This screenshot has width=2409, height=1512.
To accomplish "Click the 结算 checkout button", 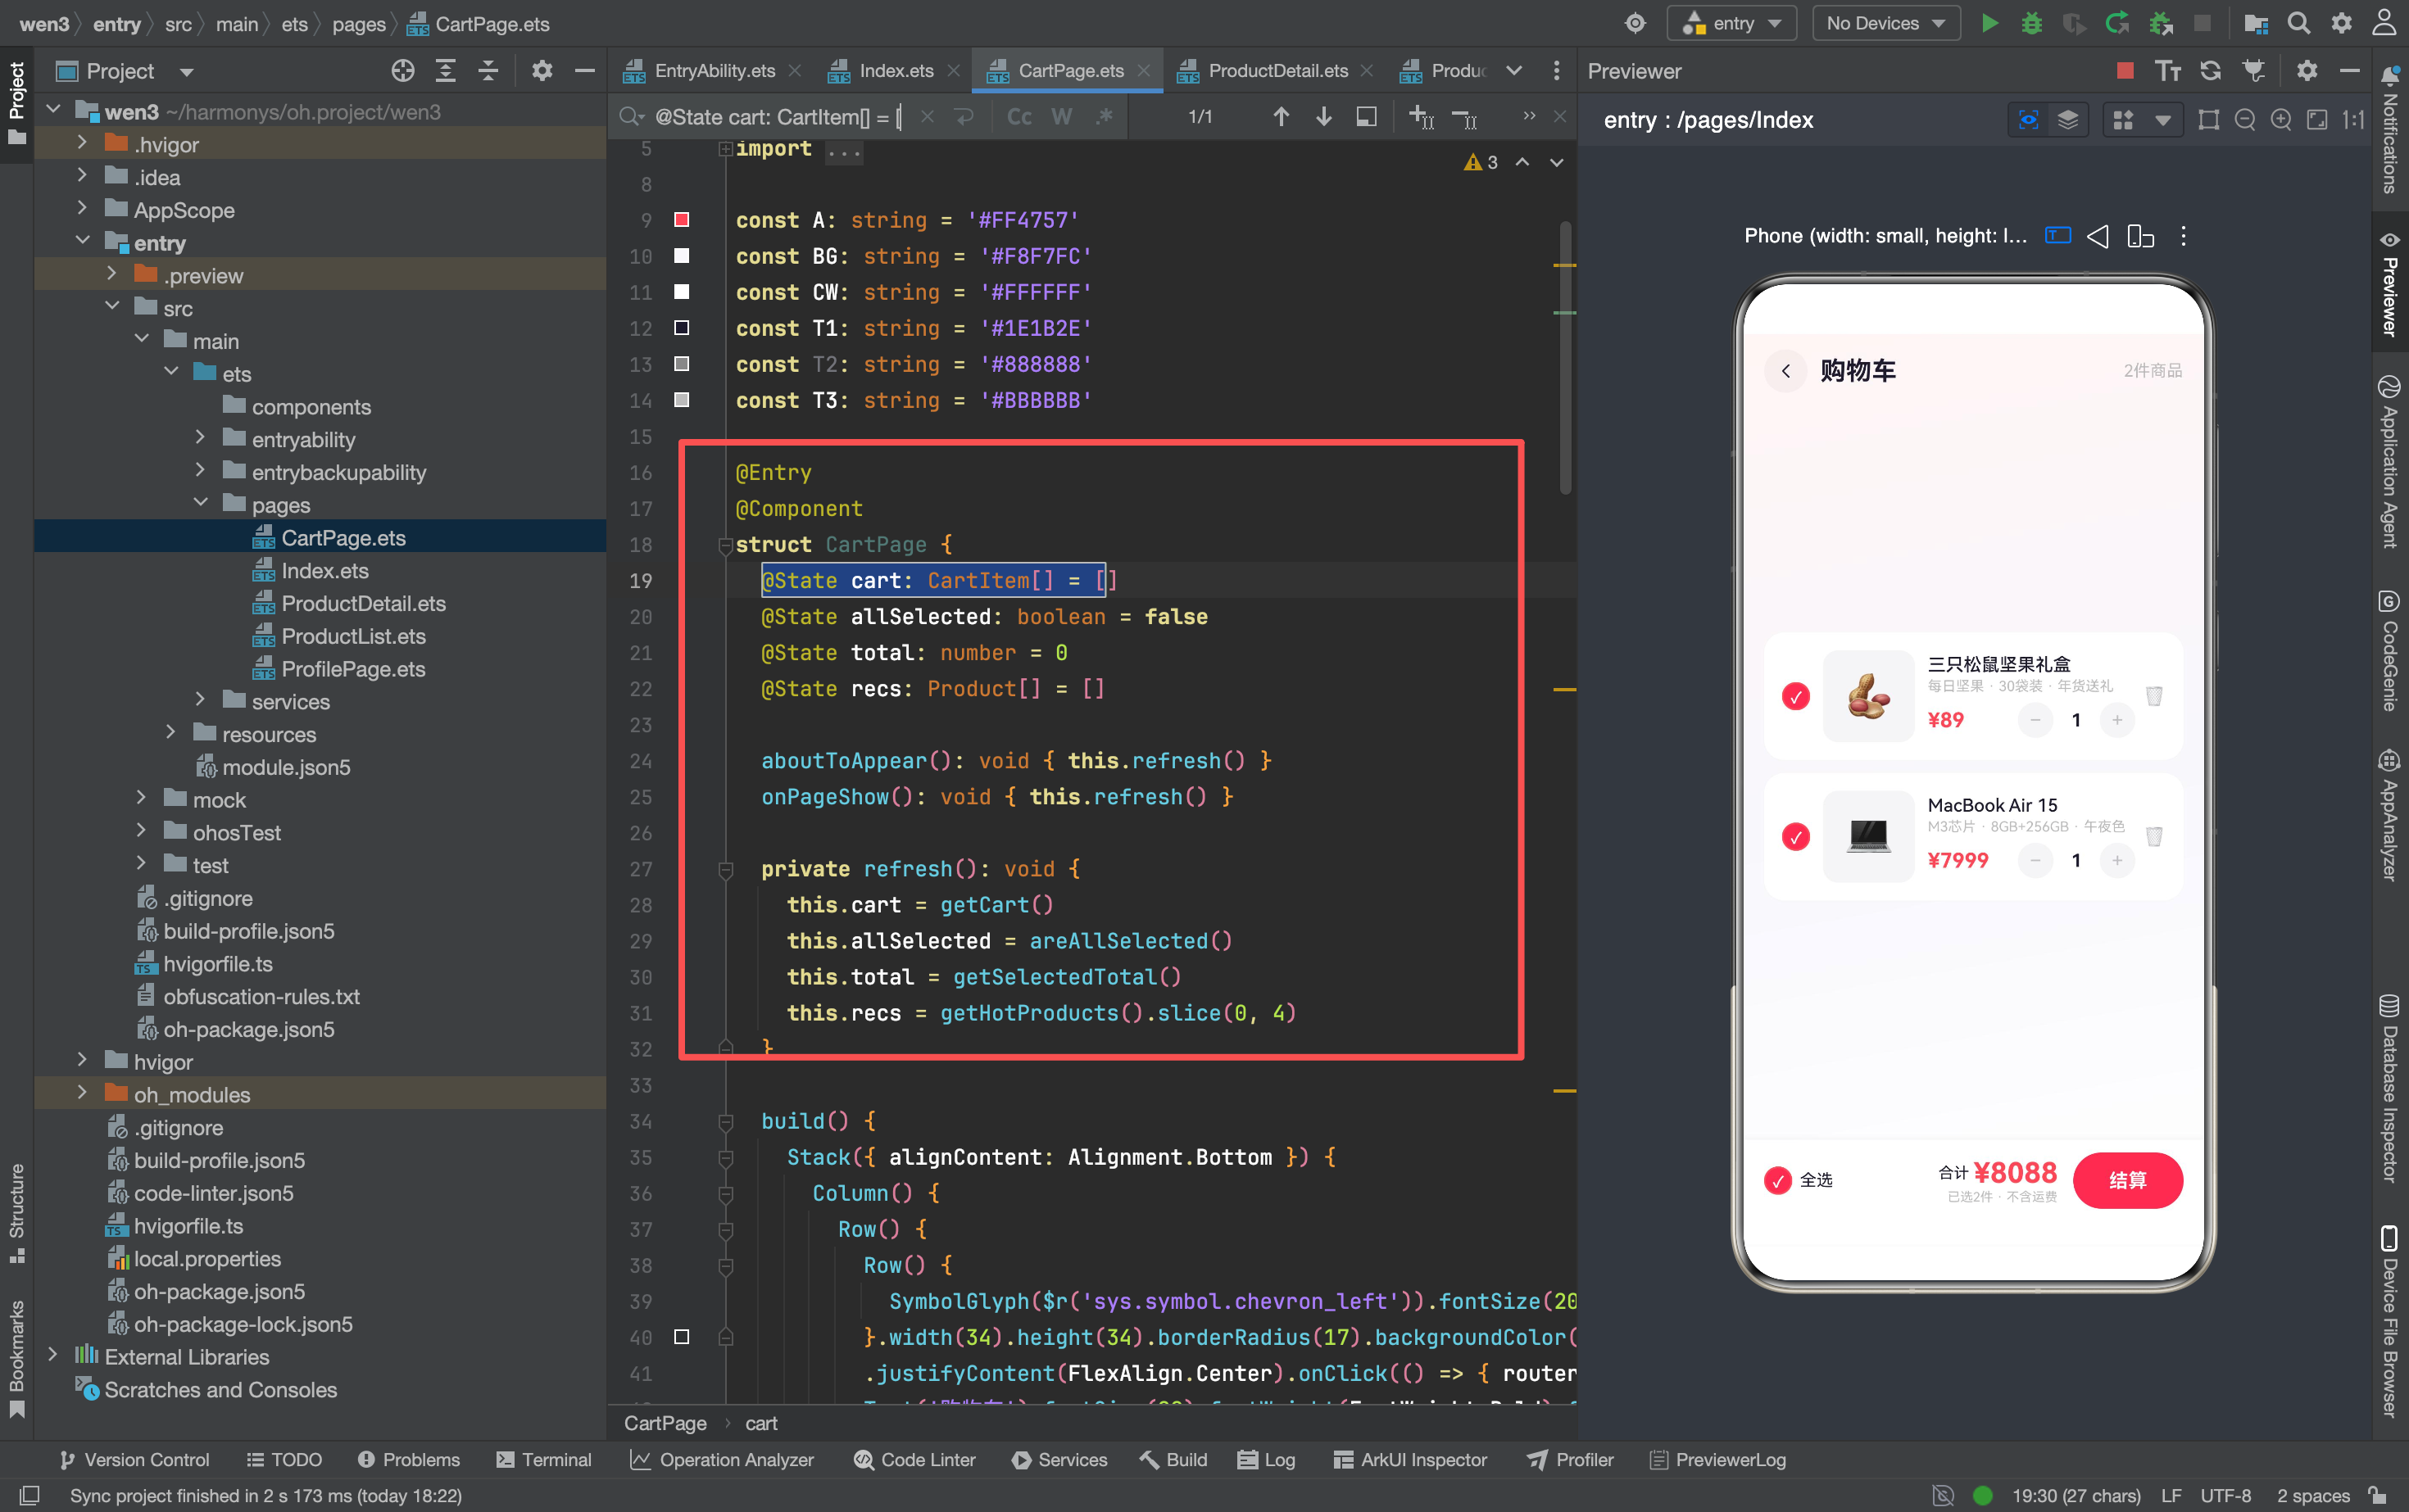I will click(x=2127, y=1180).
